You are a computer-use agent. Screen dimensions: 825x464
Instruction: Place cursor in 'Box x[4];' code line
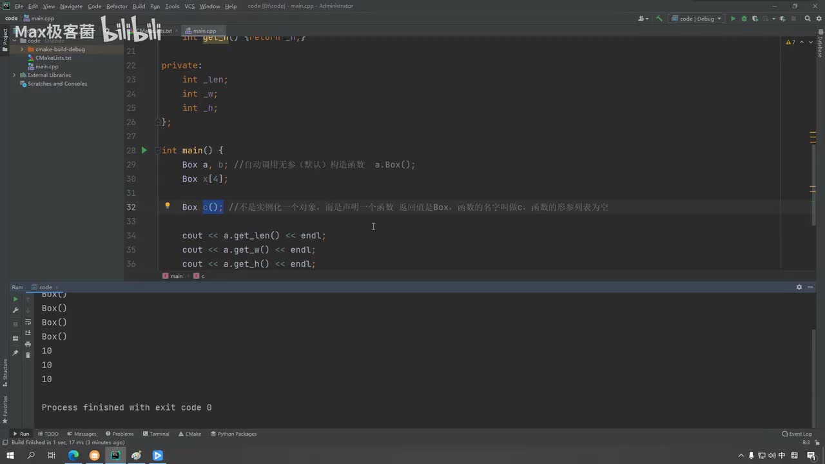coord(205,179)
